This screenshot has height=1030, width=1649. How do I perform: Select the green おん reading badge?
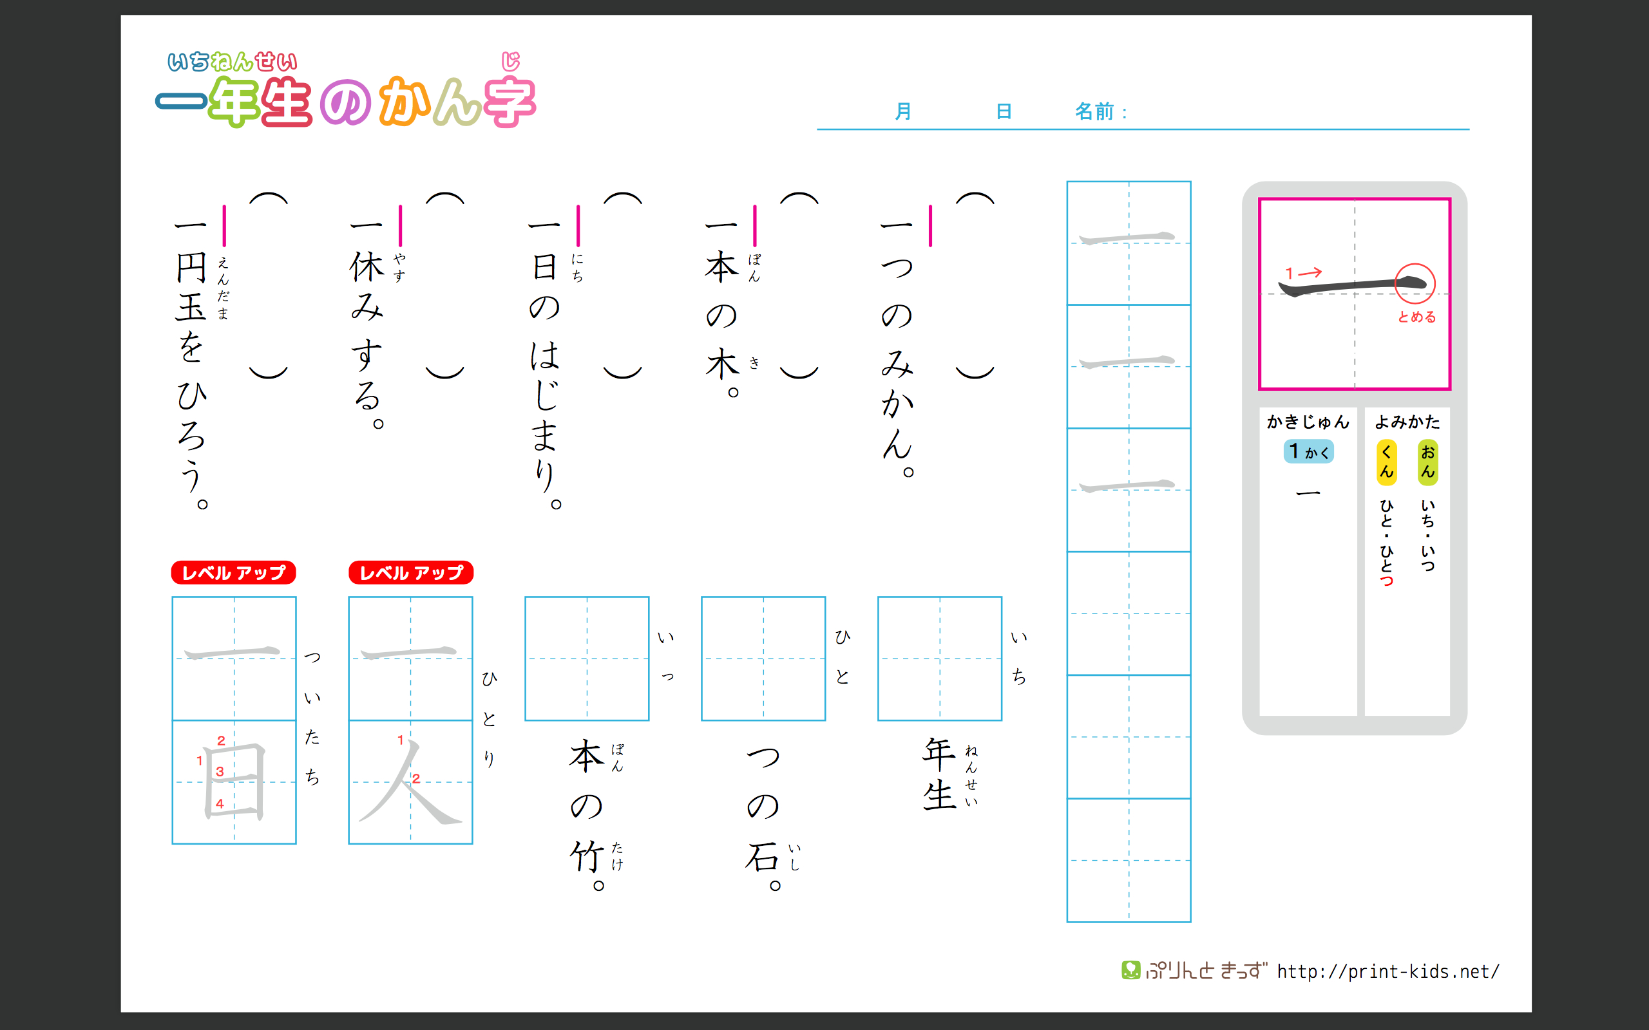[x=1427, y=462]
